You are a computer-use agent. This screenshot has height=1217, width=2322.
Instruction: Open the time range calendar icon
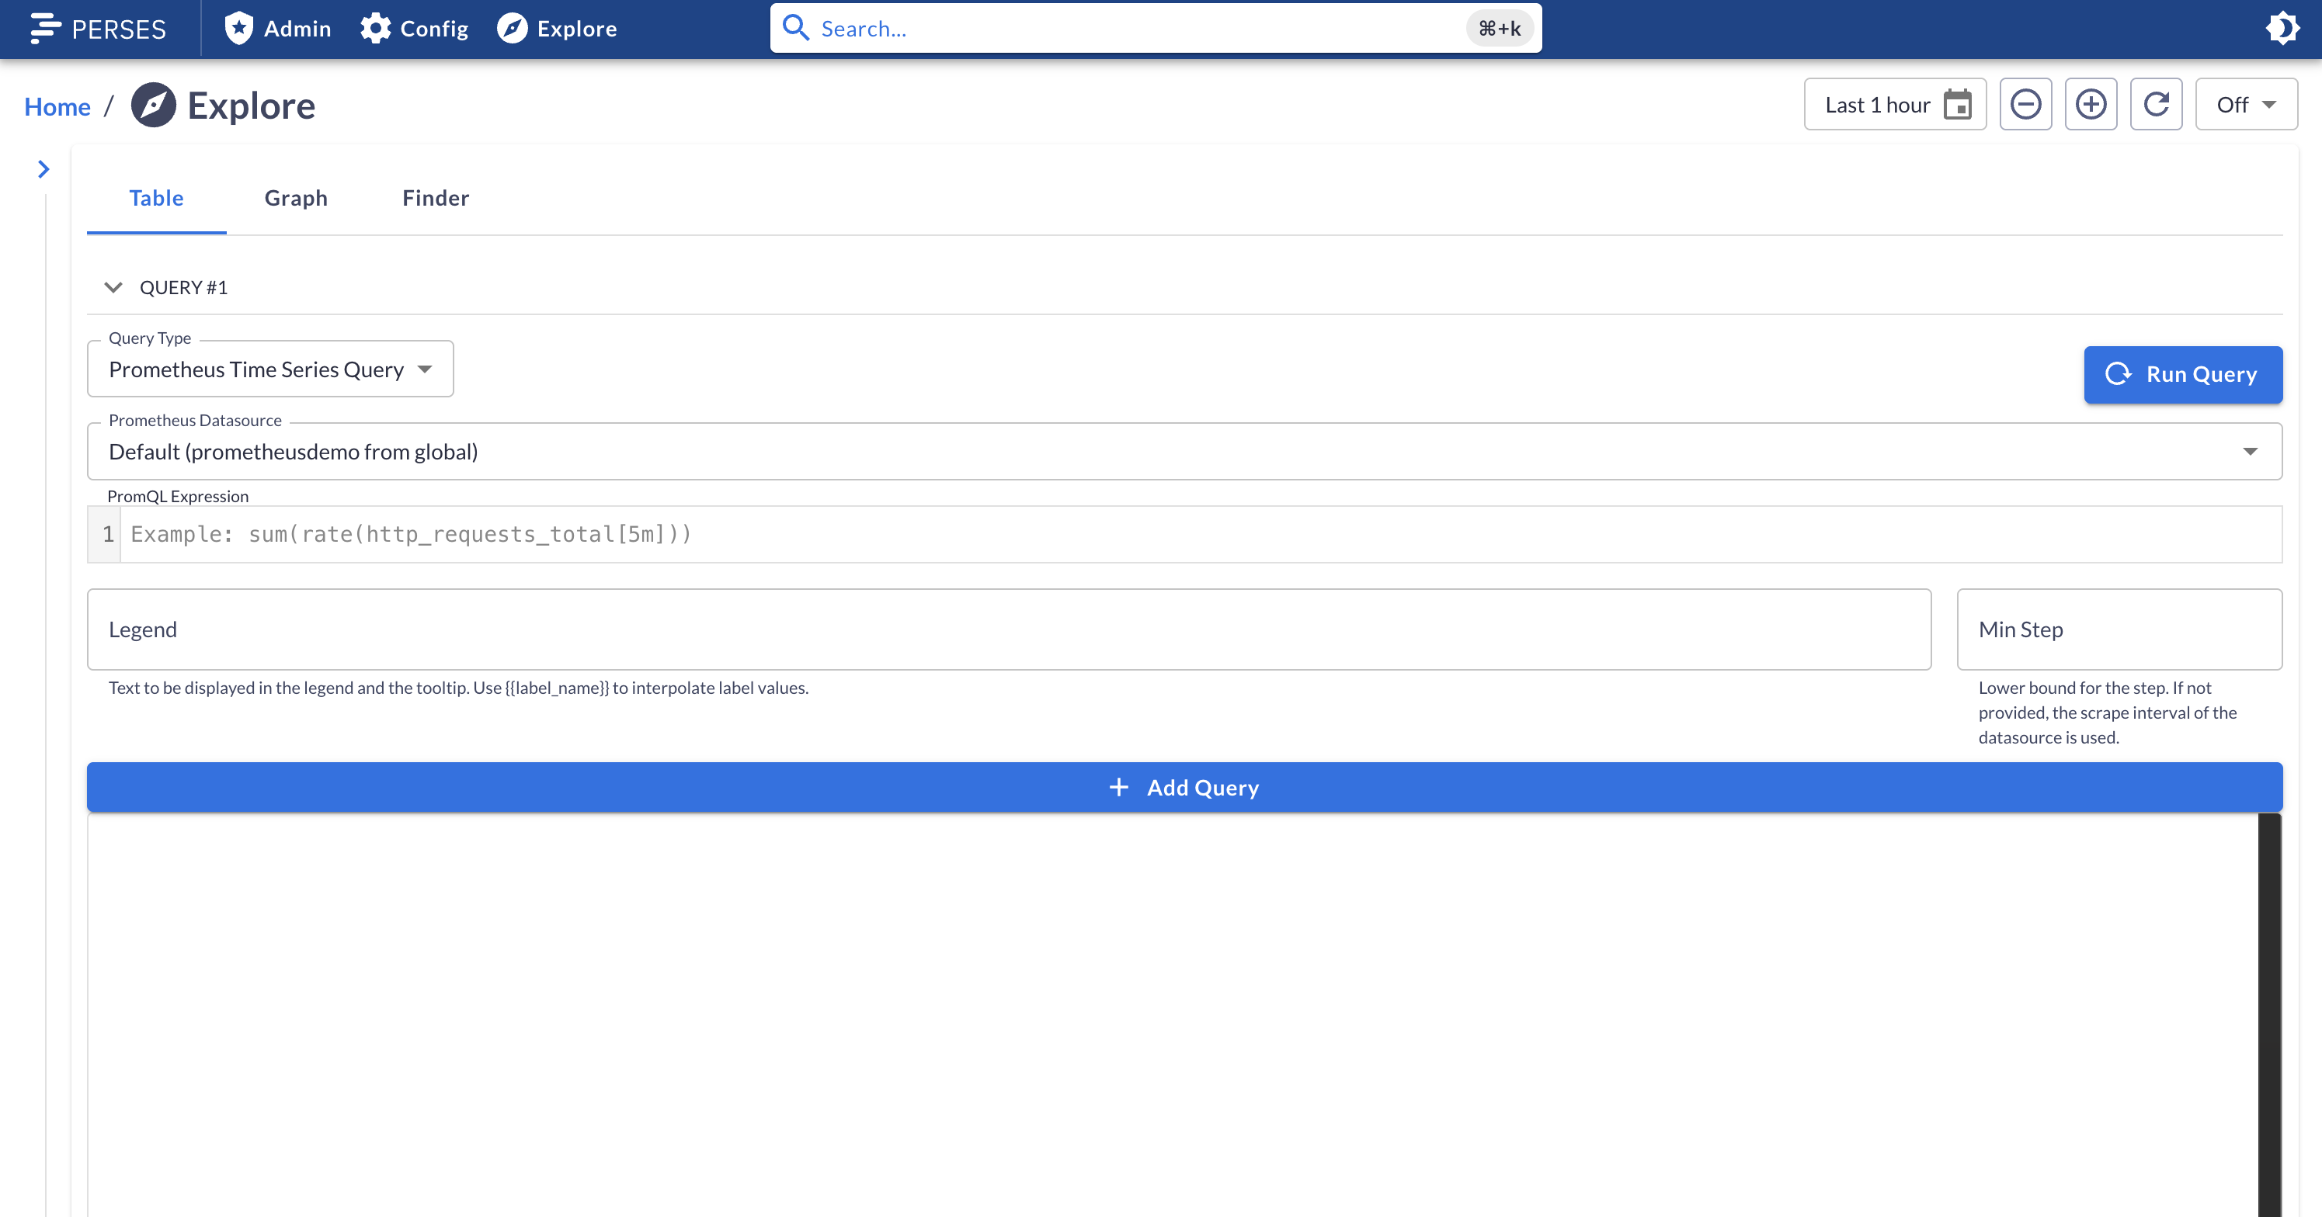(1957, 105)
